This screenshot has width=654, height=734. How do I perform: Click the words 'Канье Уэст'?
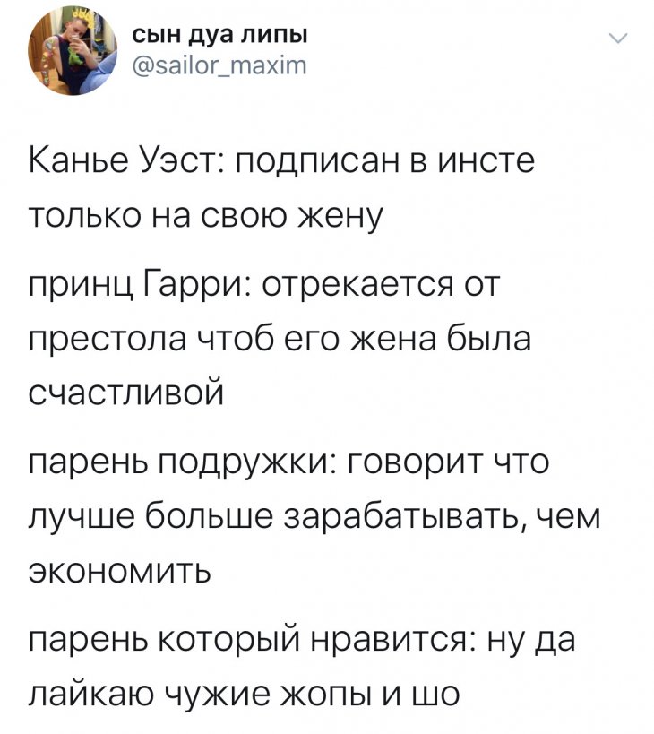[x=123, y=161]
